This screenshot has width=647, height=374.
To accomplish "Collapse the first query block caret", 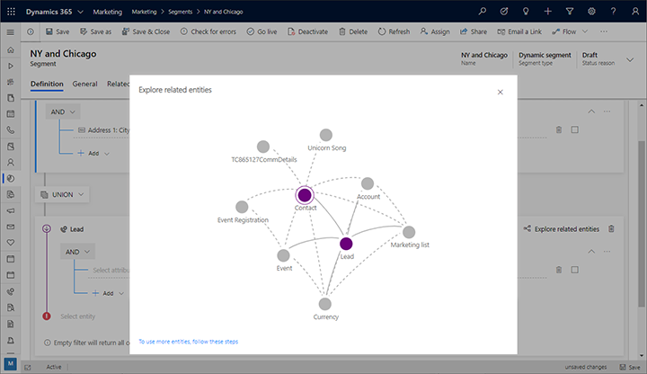I will tap(591, 111).
